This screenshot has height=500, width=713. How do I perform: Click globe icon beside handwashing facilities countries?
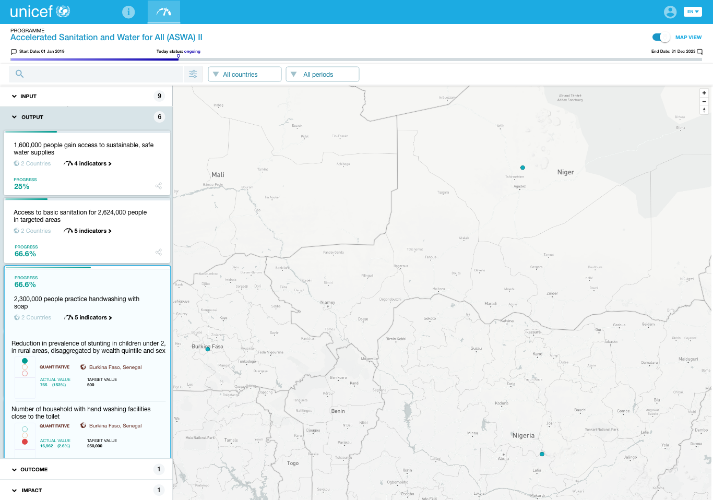(83, 426)
